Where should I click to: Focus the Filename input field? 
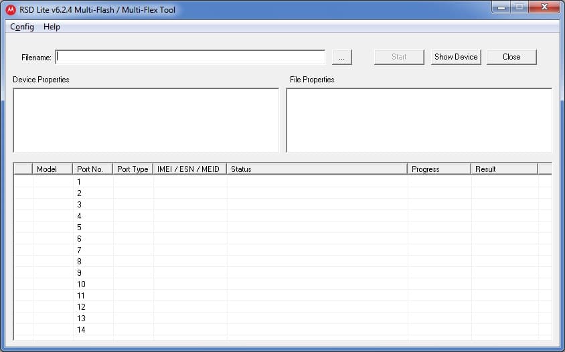click(190, 57)
